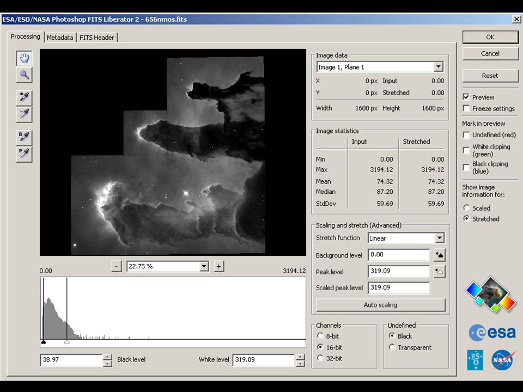Set Undefined pixels to Transparent
Viewport: 523px width, 392px height.
[x=392, y=347]
